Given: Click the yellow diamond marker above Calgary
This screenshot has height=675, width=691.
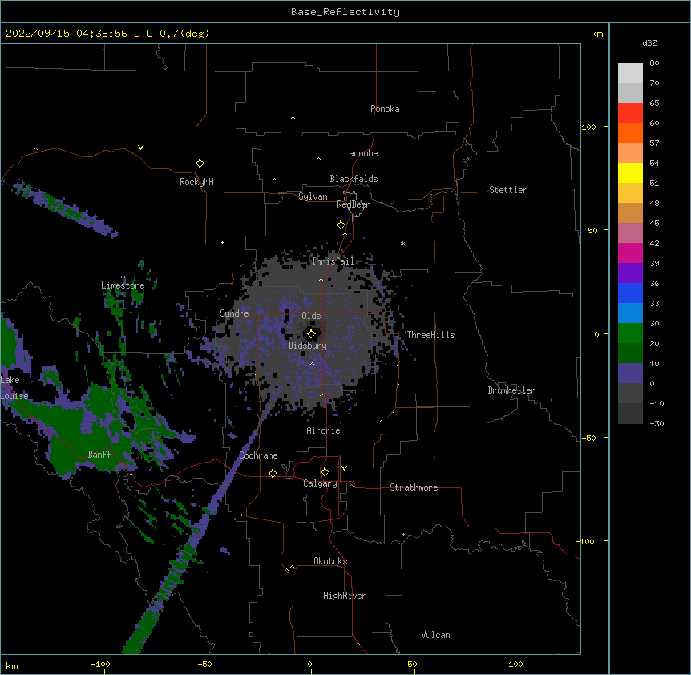Looking at the screenshot, I should pyautogui.click(x=325, y=472).
